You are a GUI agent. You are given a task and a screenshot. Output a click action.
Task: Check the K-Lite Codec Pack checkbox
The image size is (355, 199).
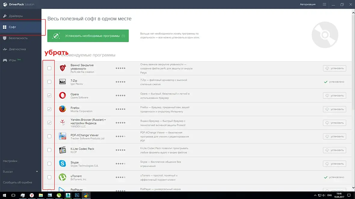(x=49, y=150)
